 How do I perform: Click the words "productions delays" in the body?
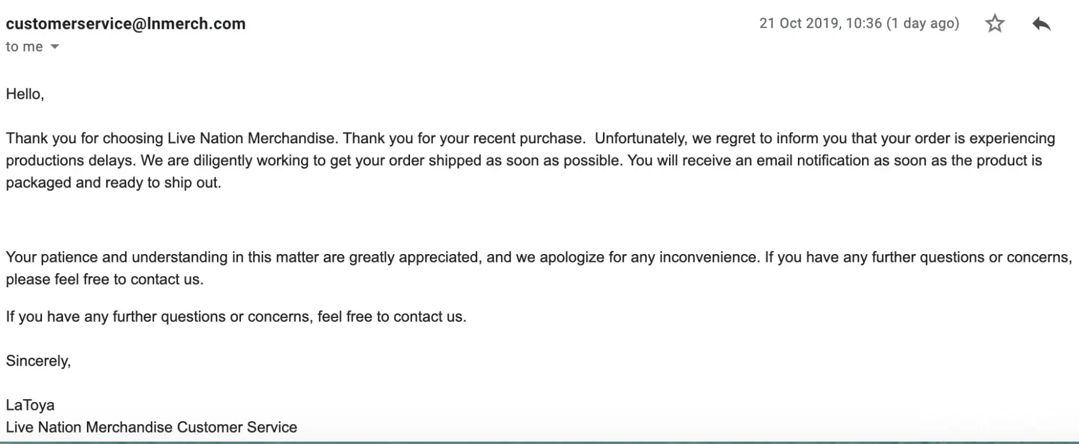point(71,161)
